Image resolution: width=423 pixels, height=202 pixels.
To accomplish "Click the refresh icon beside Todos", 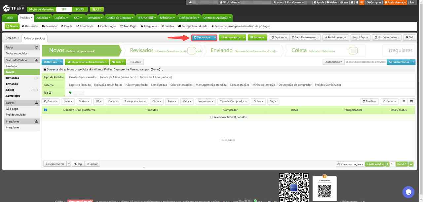I will click(36, 48).
